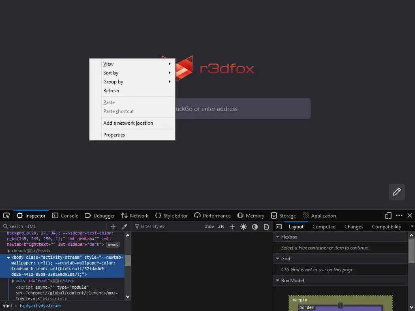This screenshot has height=311, width=415.
Task: Pick a color with the eyedropper icon
Action: (124, 227)
